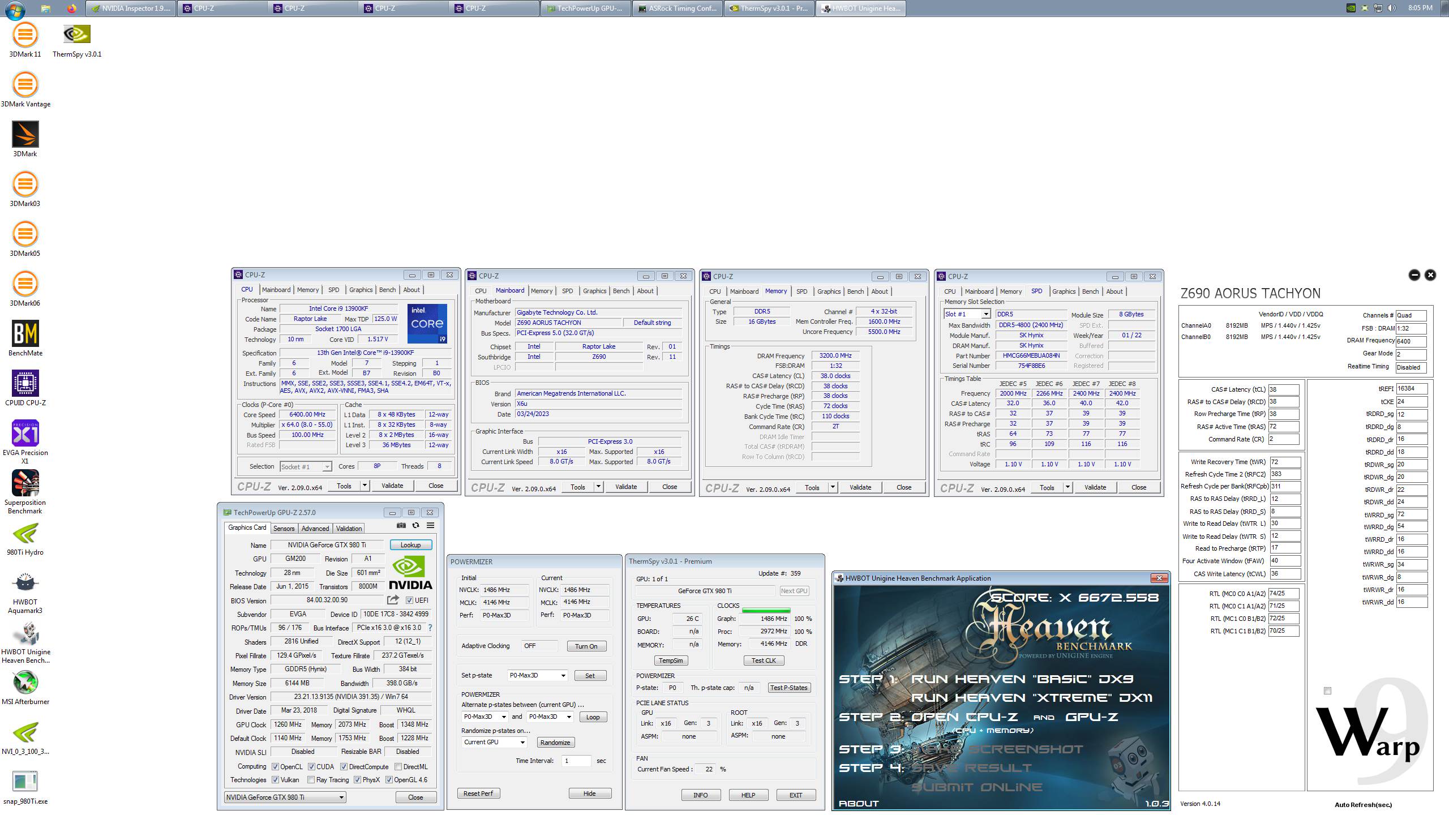Toggle CUDA checkbox in GPU-Z
1449x815 pixels.
311,767
